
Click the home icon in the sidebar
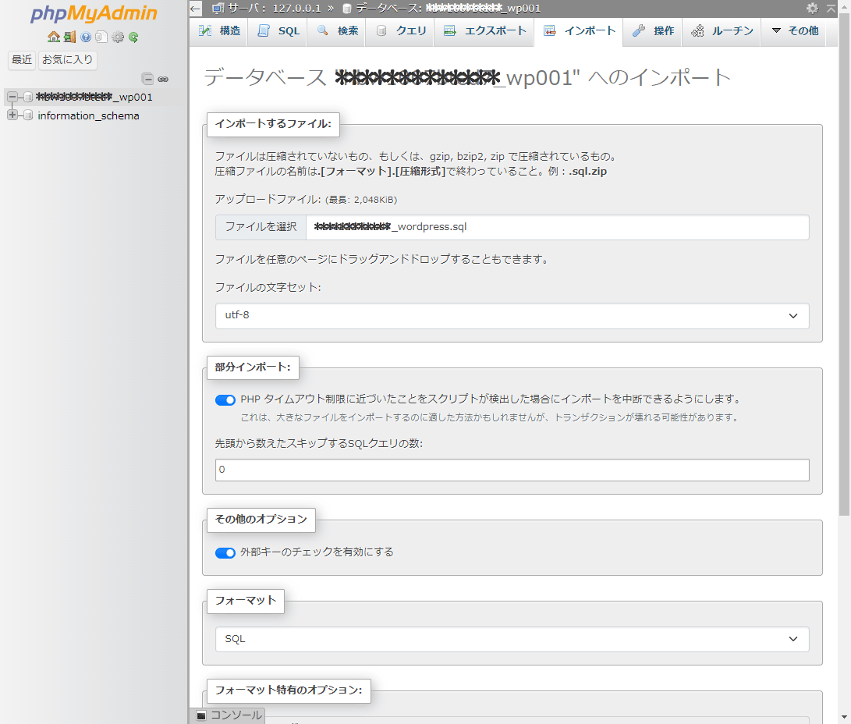pos(53,37)
